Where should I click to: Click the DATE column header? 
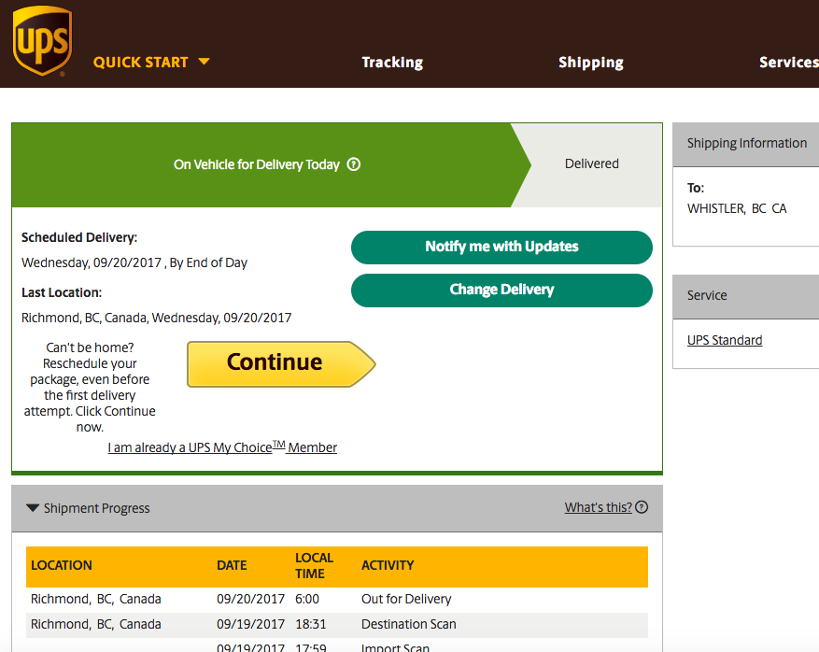(232, 565)
